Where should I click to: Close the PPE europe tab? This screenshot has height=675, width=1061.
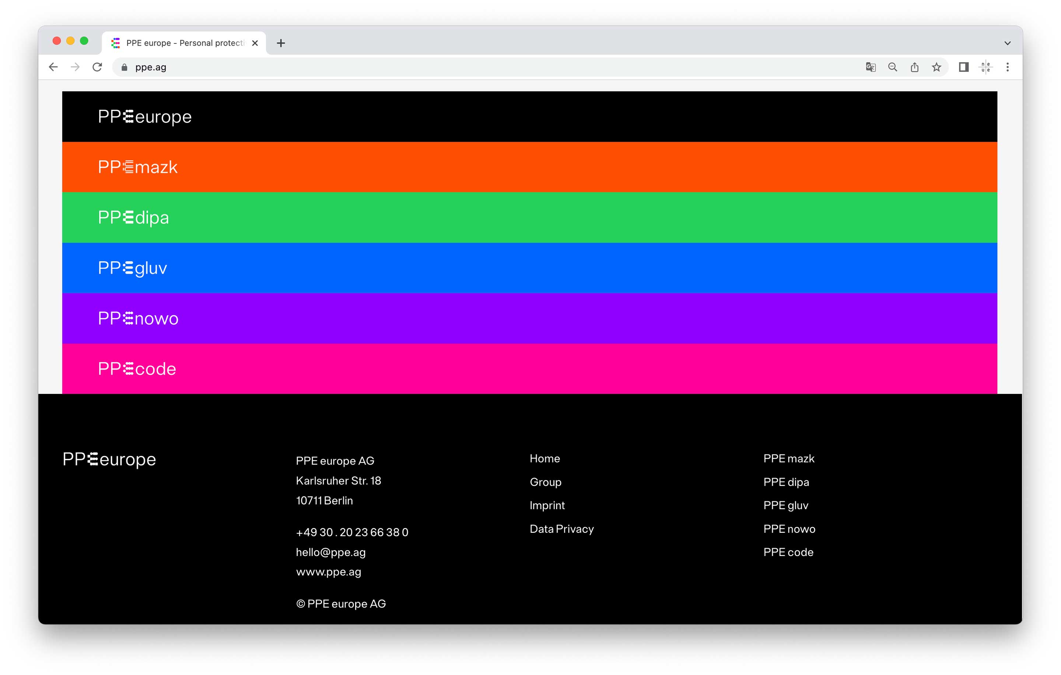255,43
